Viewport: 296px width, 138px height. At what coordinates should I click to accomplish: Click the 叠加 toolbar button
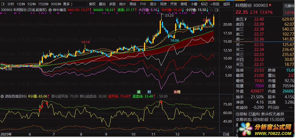point(102,4)
